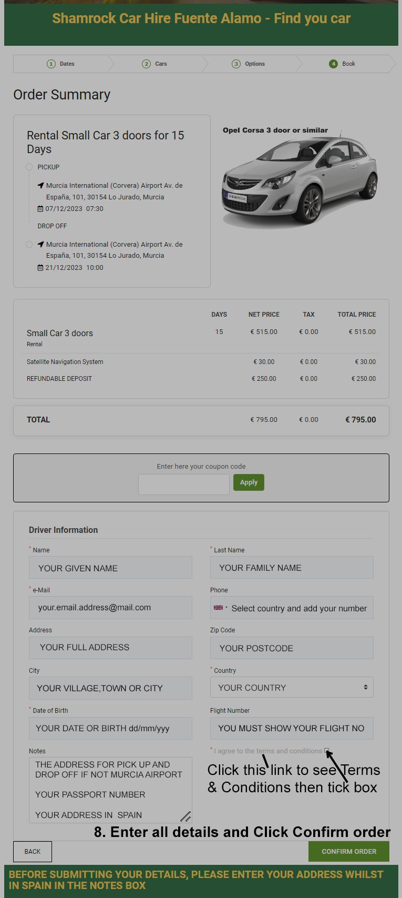Image resolution: width=402 pixels, height=898 pixels.
Task: Expand the phone country code selector arrow
Action: [226, 608]
